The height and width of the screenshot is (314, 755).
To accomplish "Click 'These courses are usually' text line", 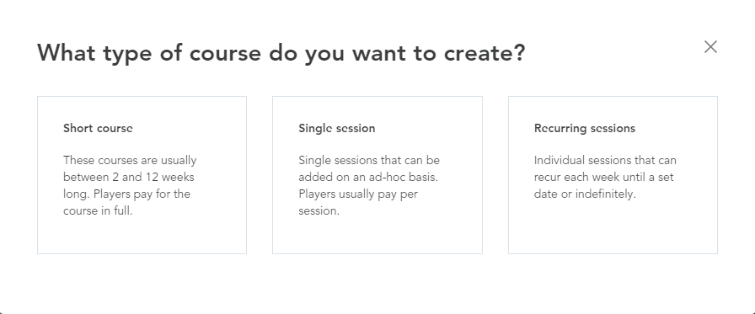I will coord(130,160).
